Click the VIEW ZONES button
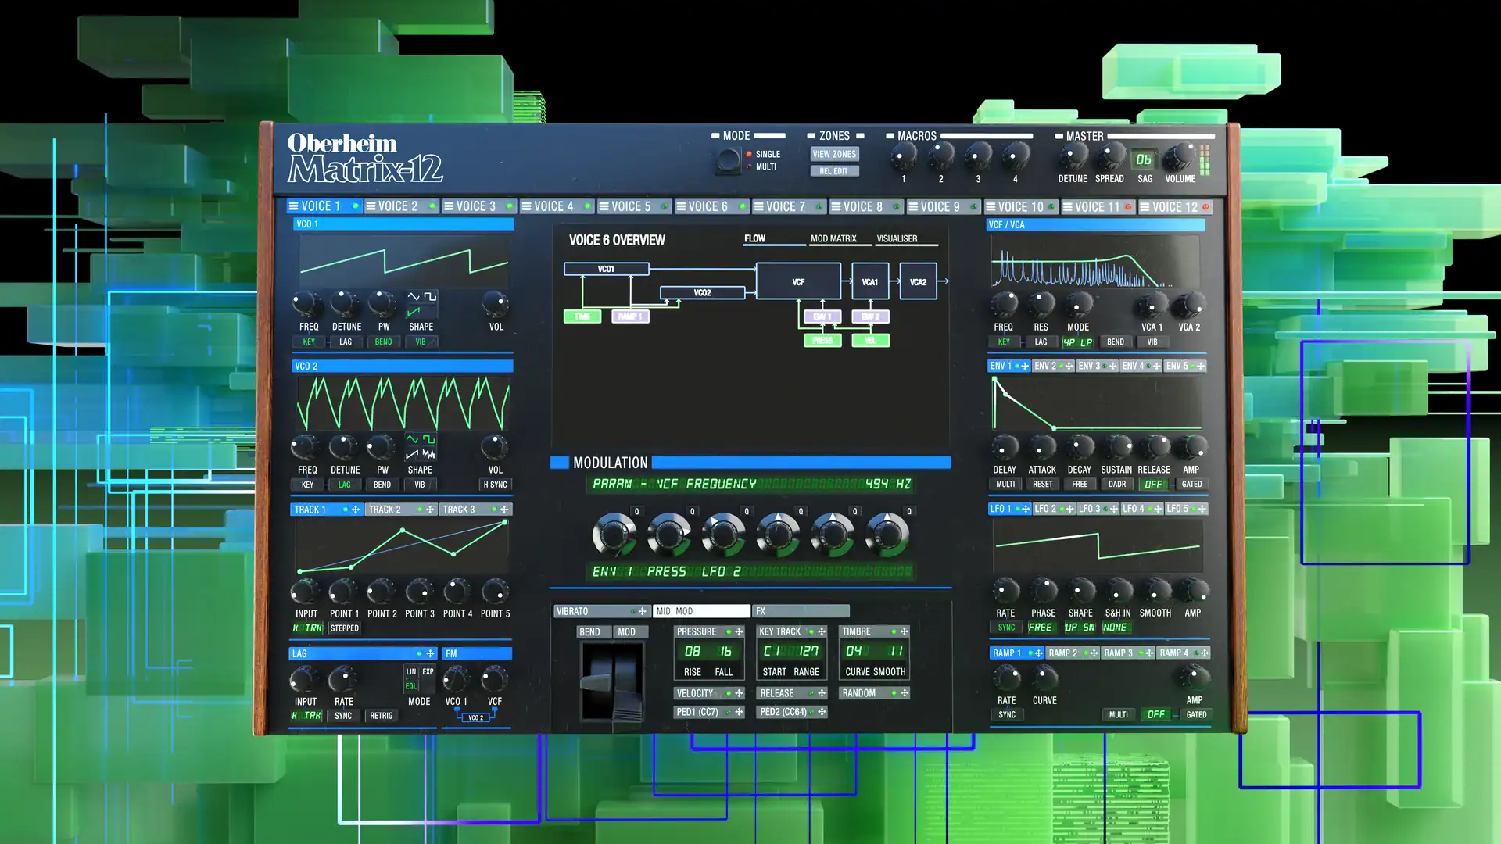This screenshot has width=1501, height=844. (834, 155)
